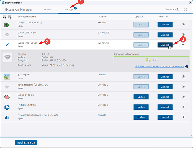This screenshot has width=193, height=148.
Task: Click Author column header
Action: click(x=103, y=17)
